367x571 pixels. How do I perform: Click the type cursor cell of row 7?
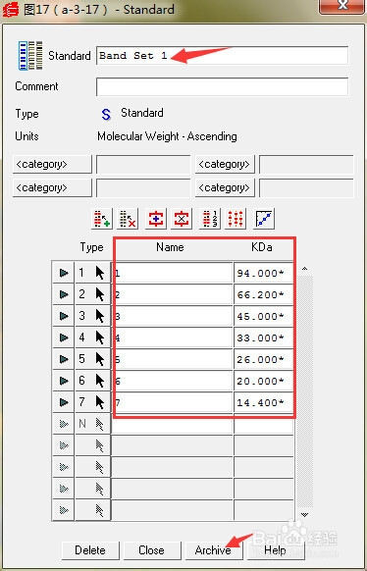coord(92,402)
